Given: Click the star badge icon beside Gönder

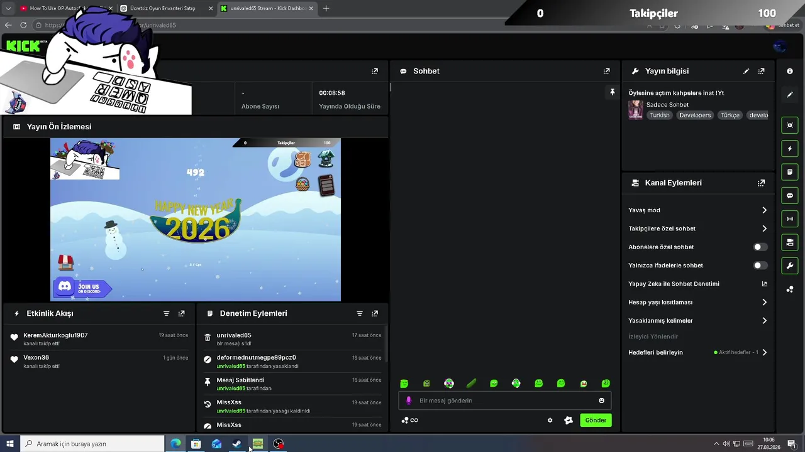Looking at the screenshot, I should [x=569, y=421].
